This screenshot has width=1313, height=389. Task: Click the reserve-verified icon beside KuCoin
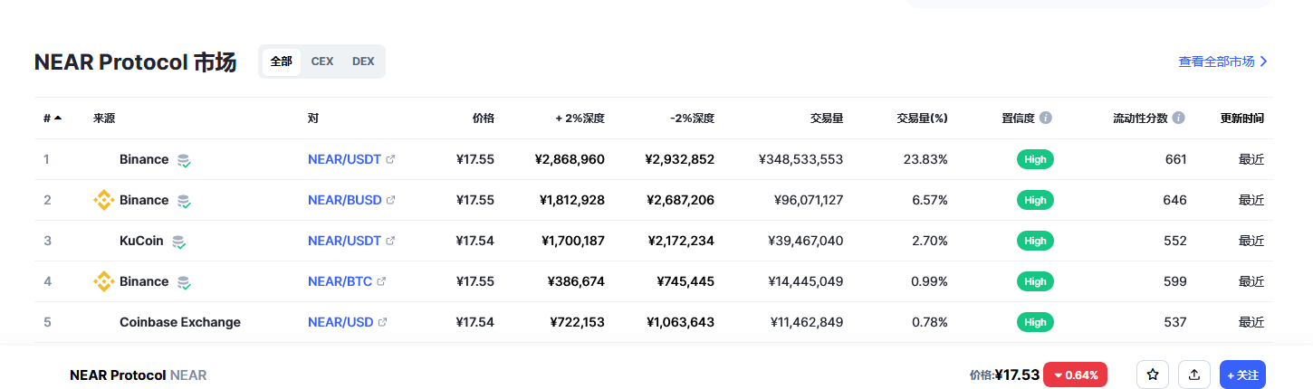coord(178,242)
